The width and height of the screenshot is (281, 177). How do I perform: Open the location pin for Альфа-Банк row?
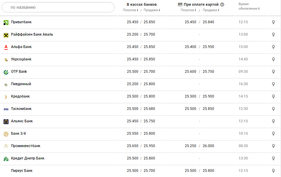[x=273, y=47]
